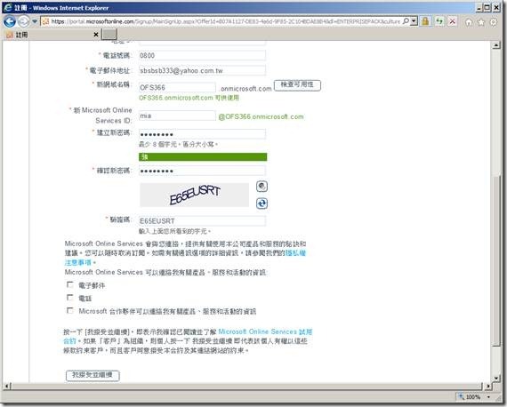
Task: Click the create new password field
Action: coord(202,133)
